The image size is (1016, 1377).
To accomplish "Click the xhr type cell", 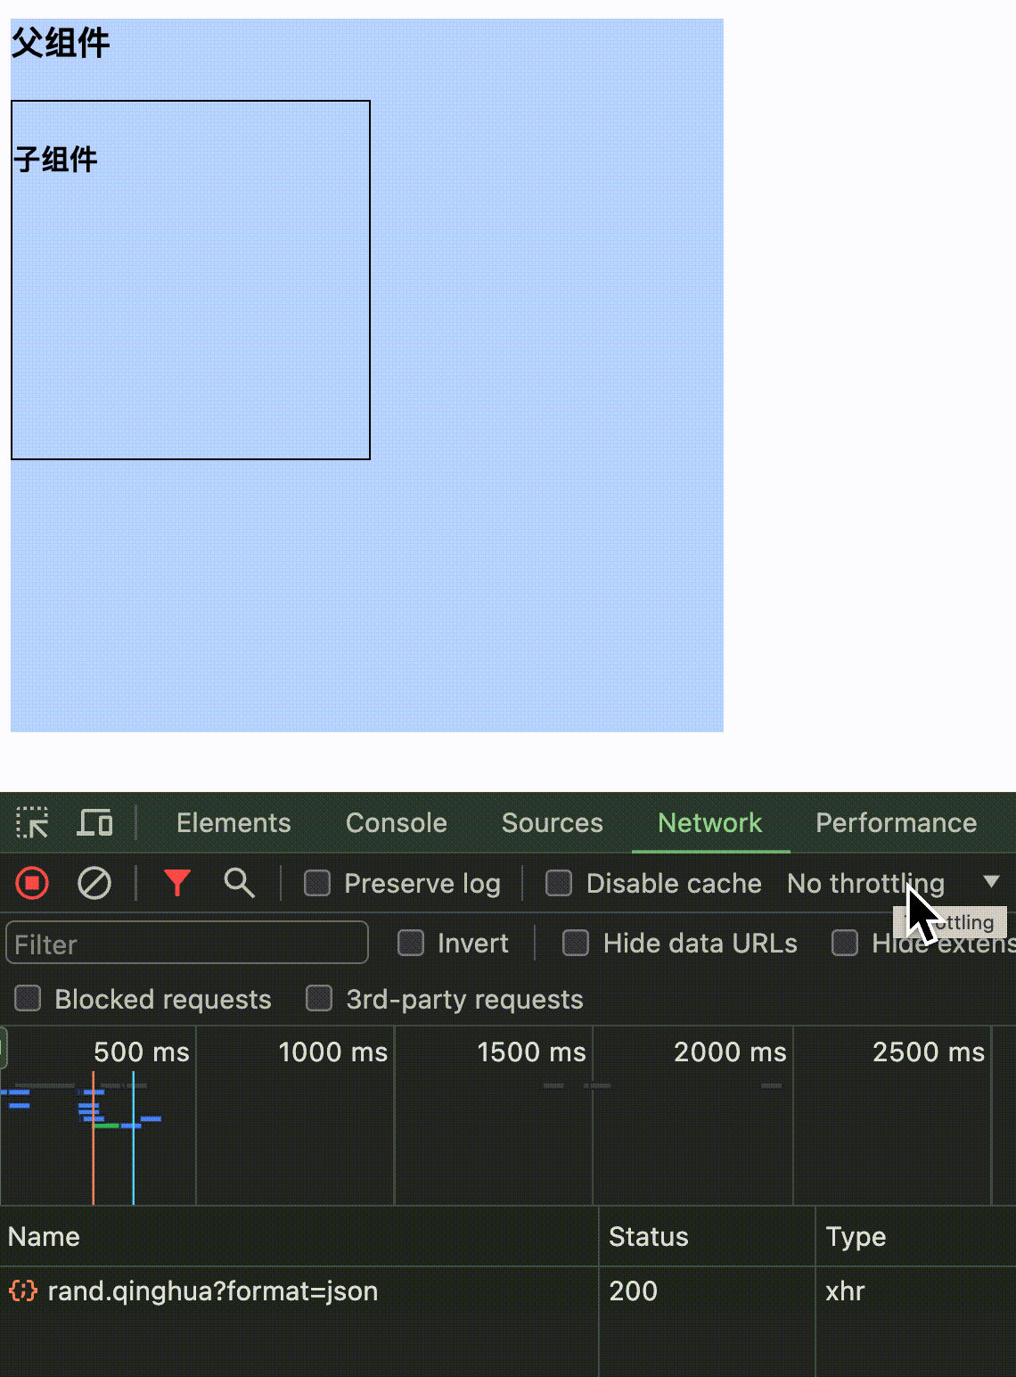I will tap(845, 1290).
